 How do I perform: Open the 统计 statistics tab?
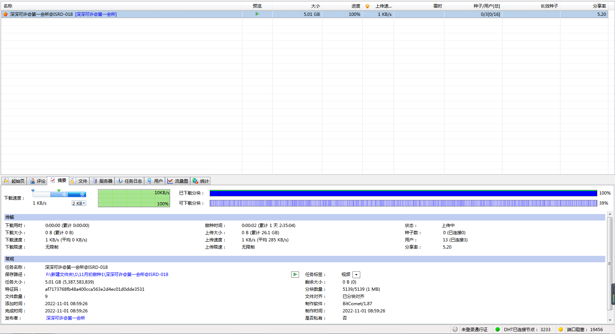click(x=201, y=181)
